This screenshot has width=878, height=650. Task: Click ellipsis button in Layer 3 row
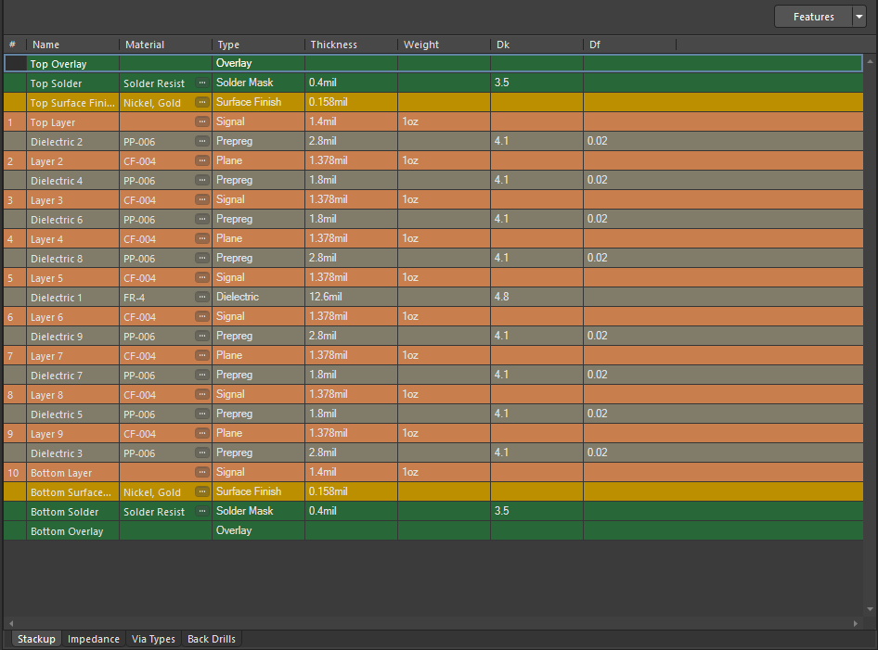tap(202, 199)
